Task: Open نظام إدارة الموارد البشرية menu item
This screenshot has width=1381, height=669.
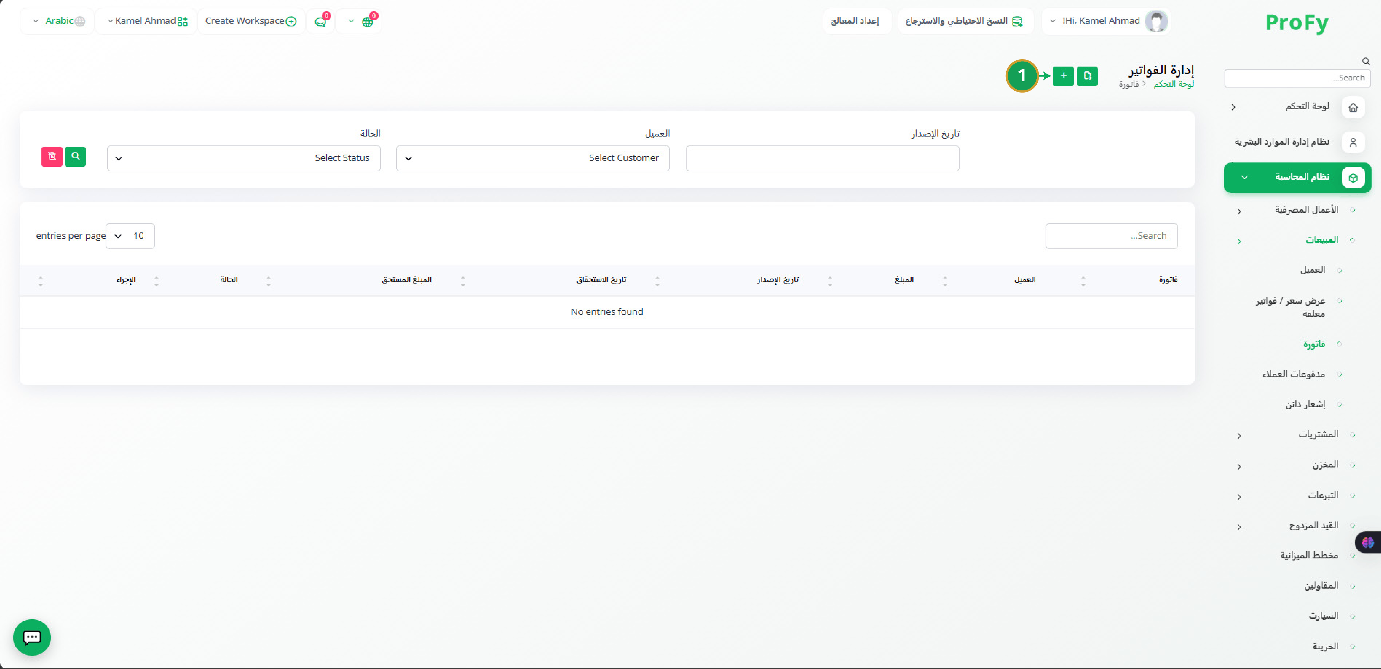Action: click(x=1282, y=142)
